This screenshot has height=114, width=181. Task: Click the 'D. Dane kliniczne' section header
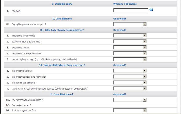[62, 19]
